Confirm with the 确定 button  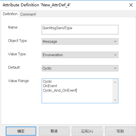(21, 131)
